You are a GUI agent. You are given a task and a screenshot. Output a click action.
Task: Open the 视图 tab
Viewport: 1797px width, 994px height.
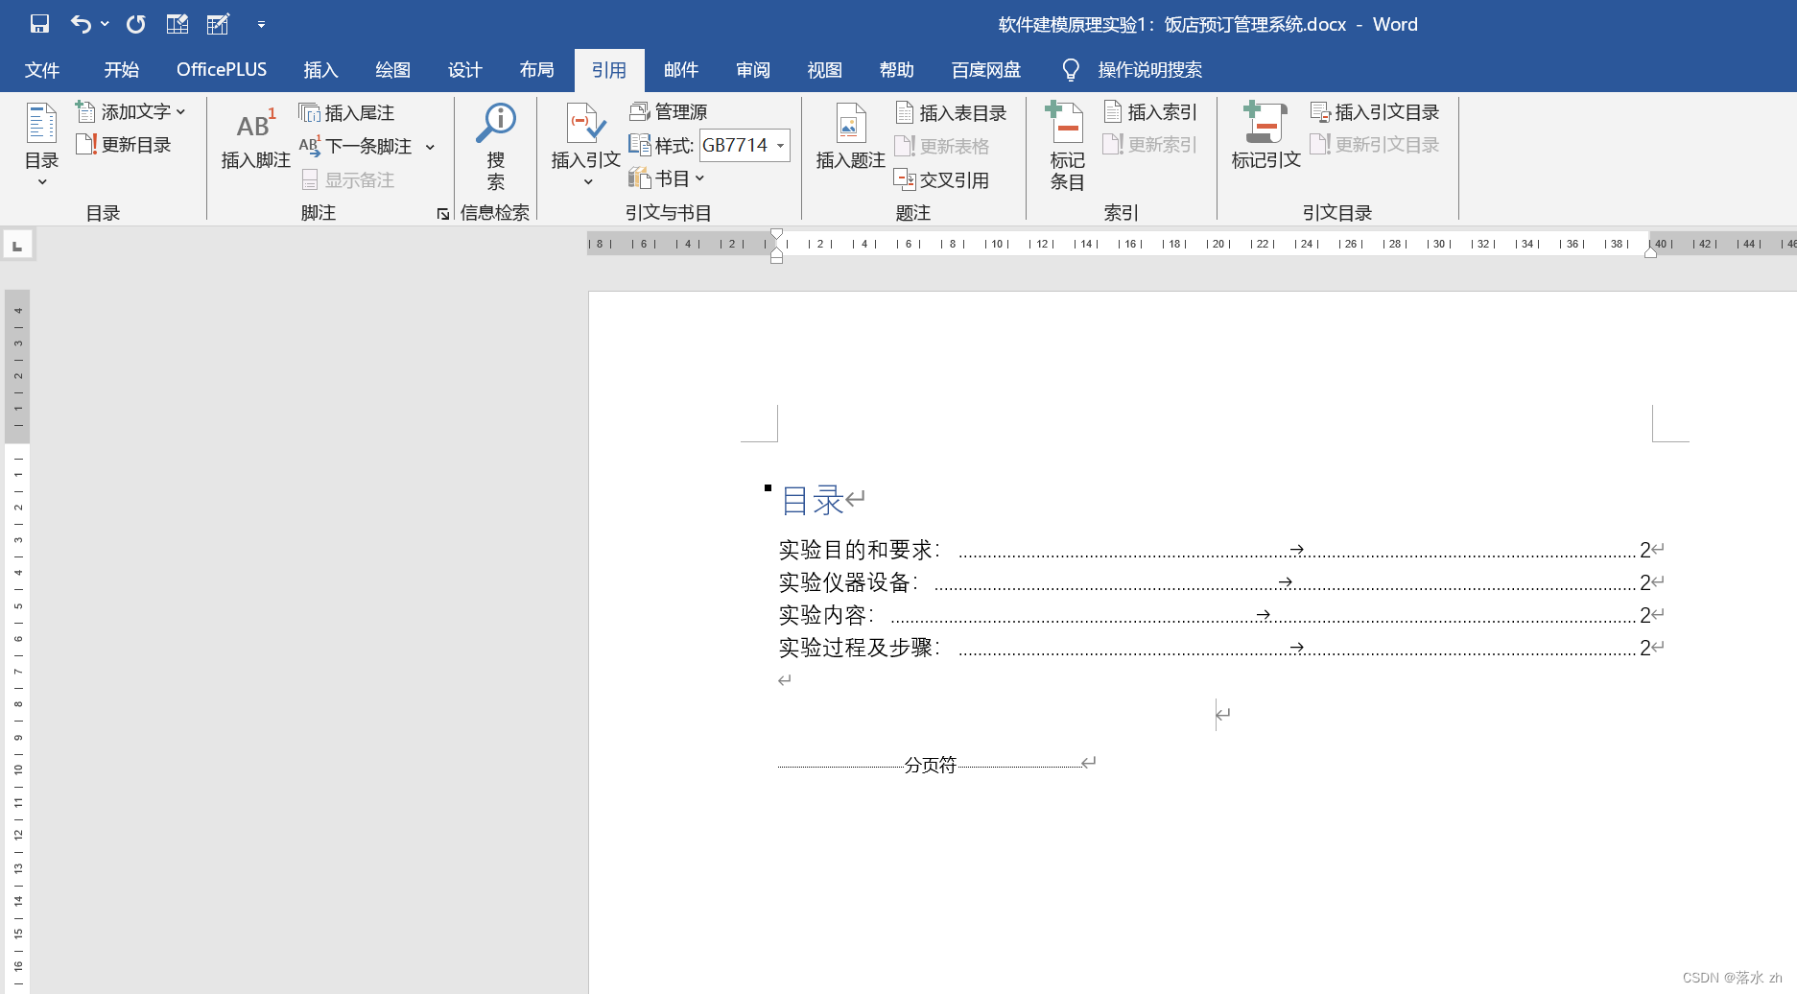point(825,70)
